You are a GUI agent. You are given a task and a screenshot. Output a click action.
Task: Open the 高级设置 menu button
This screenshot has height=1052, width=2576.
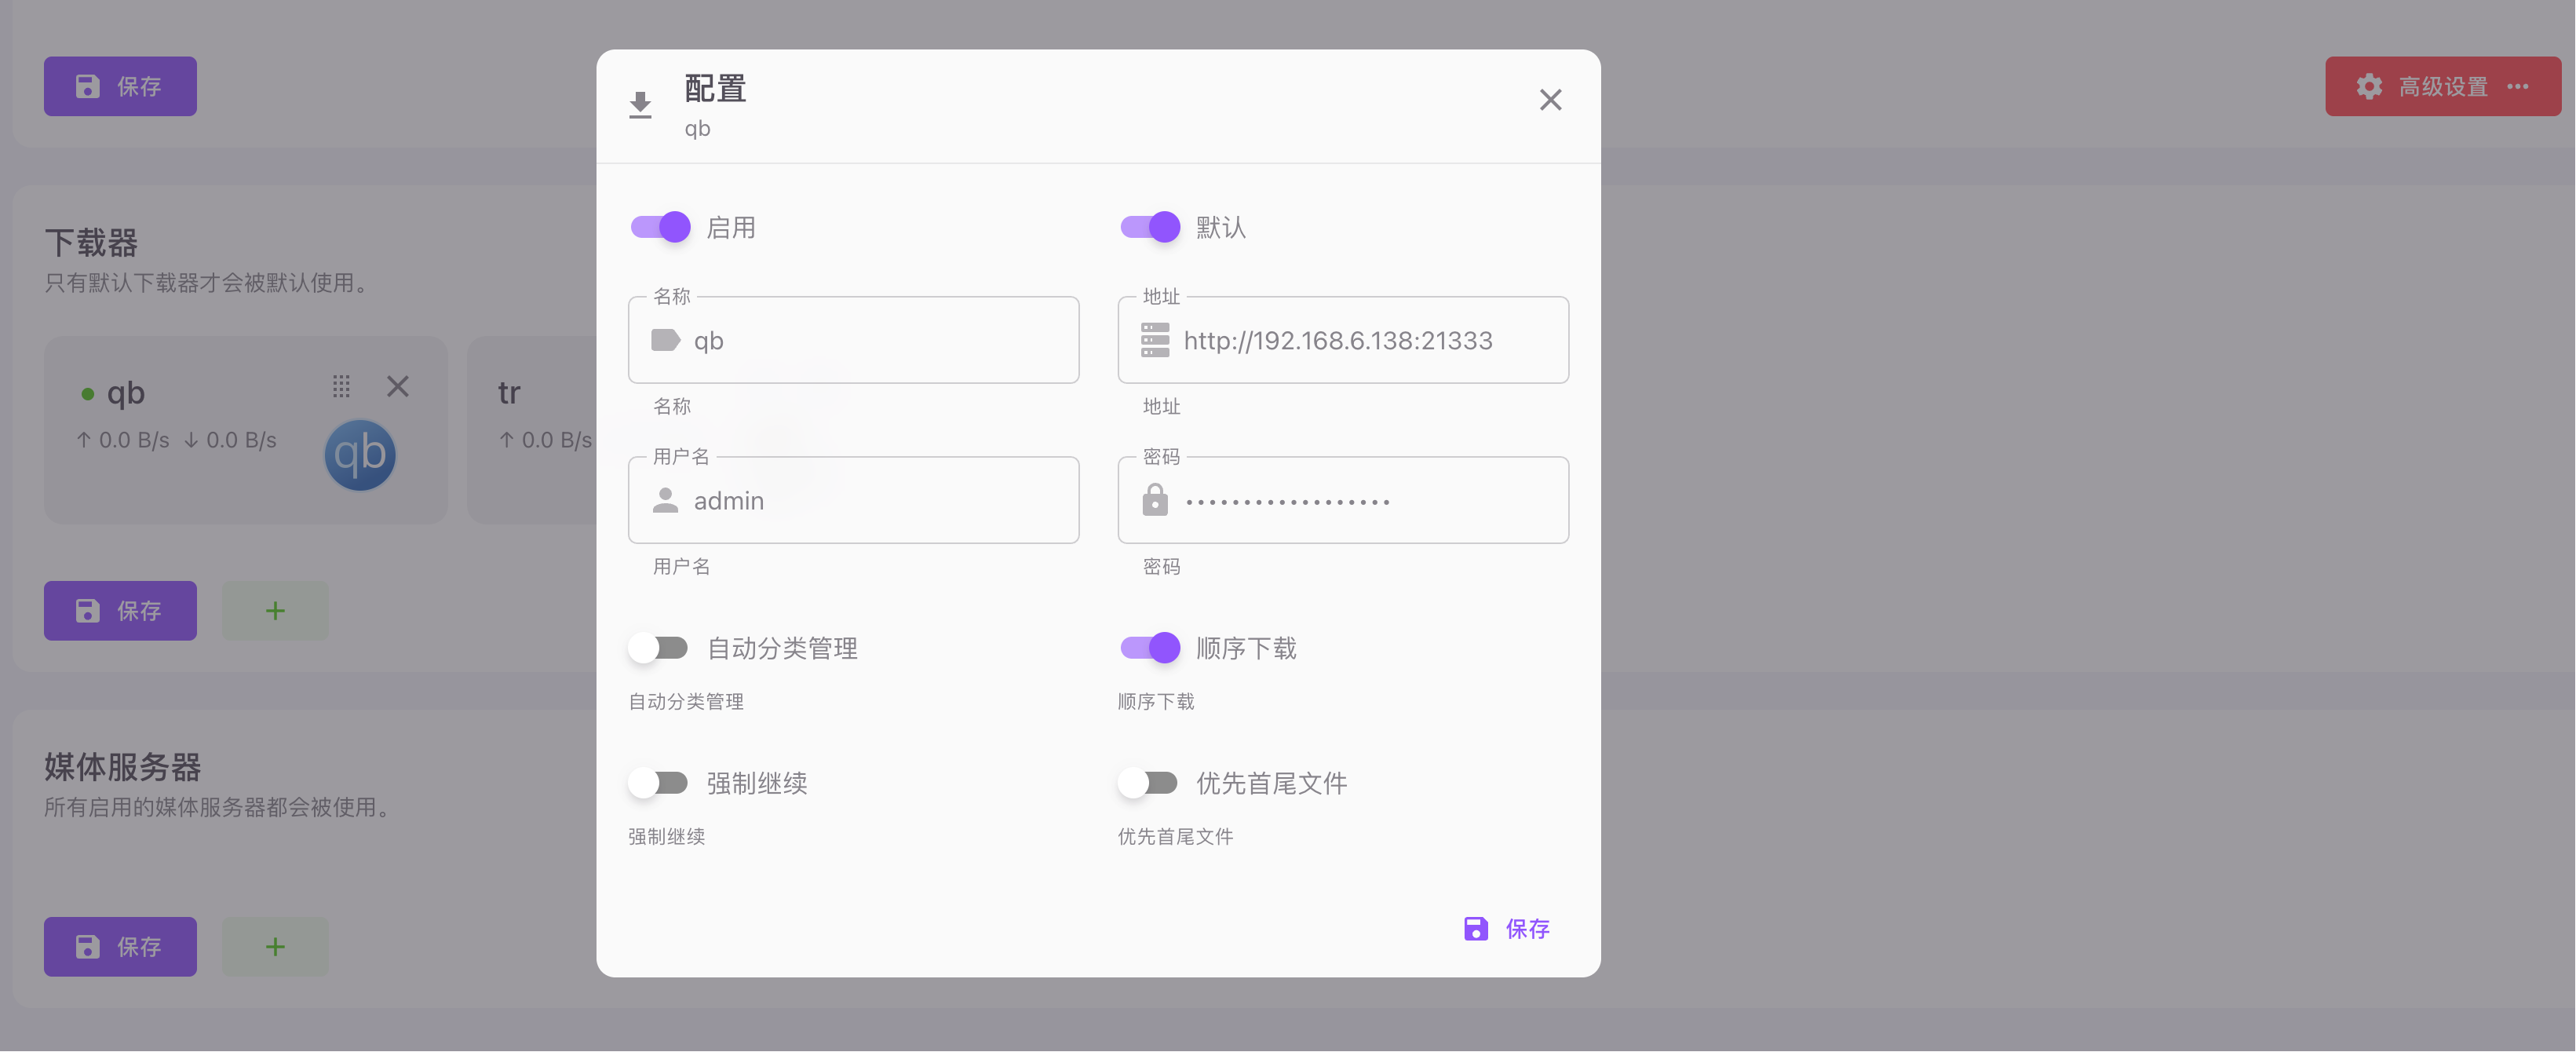tap(2442, 86)
